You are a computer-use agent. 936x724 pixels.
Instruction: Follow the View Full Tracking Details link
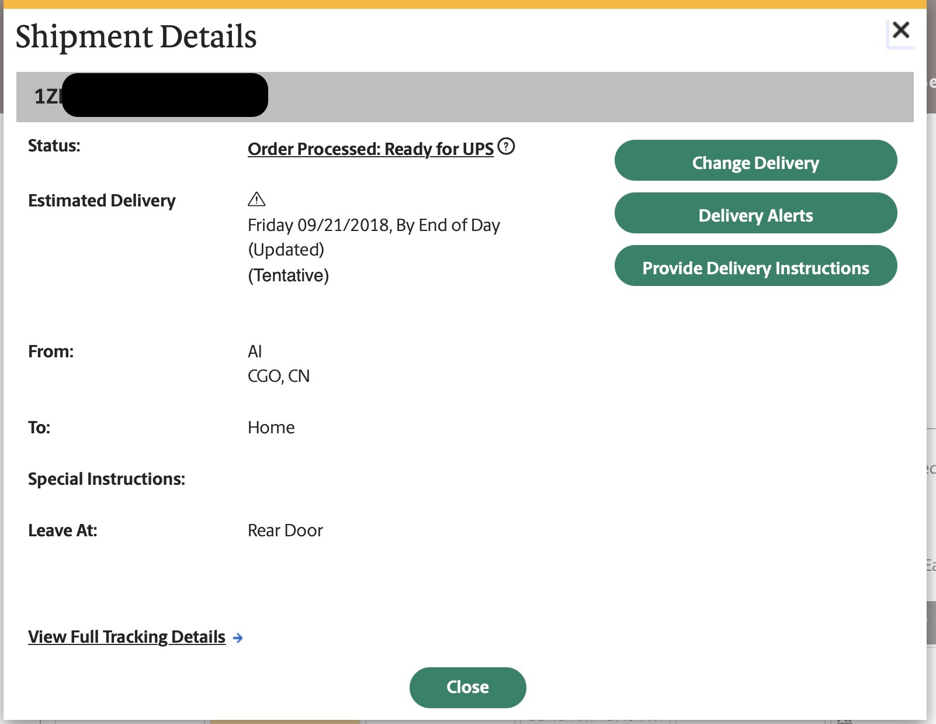click(127, 637)
